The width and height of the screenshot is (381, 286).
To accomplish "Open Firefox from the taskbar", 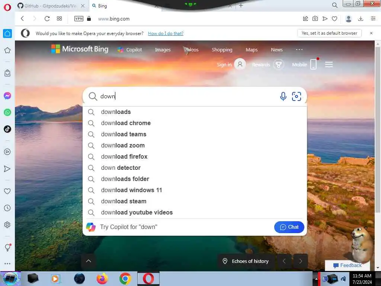I will click(x=102, y=279).
